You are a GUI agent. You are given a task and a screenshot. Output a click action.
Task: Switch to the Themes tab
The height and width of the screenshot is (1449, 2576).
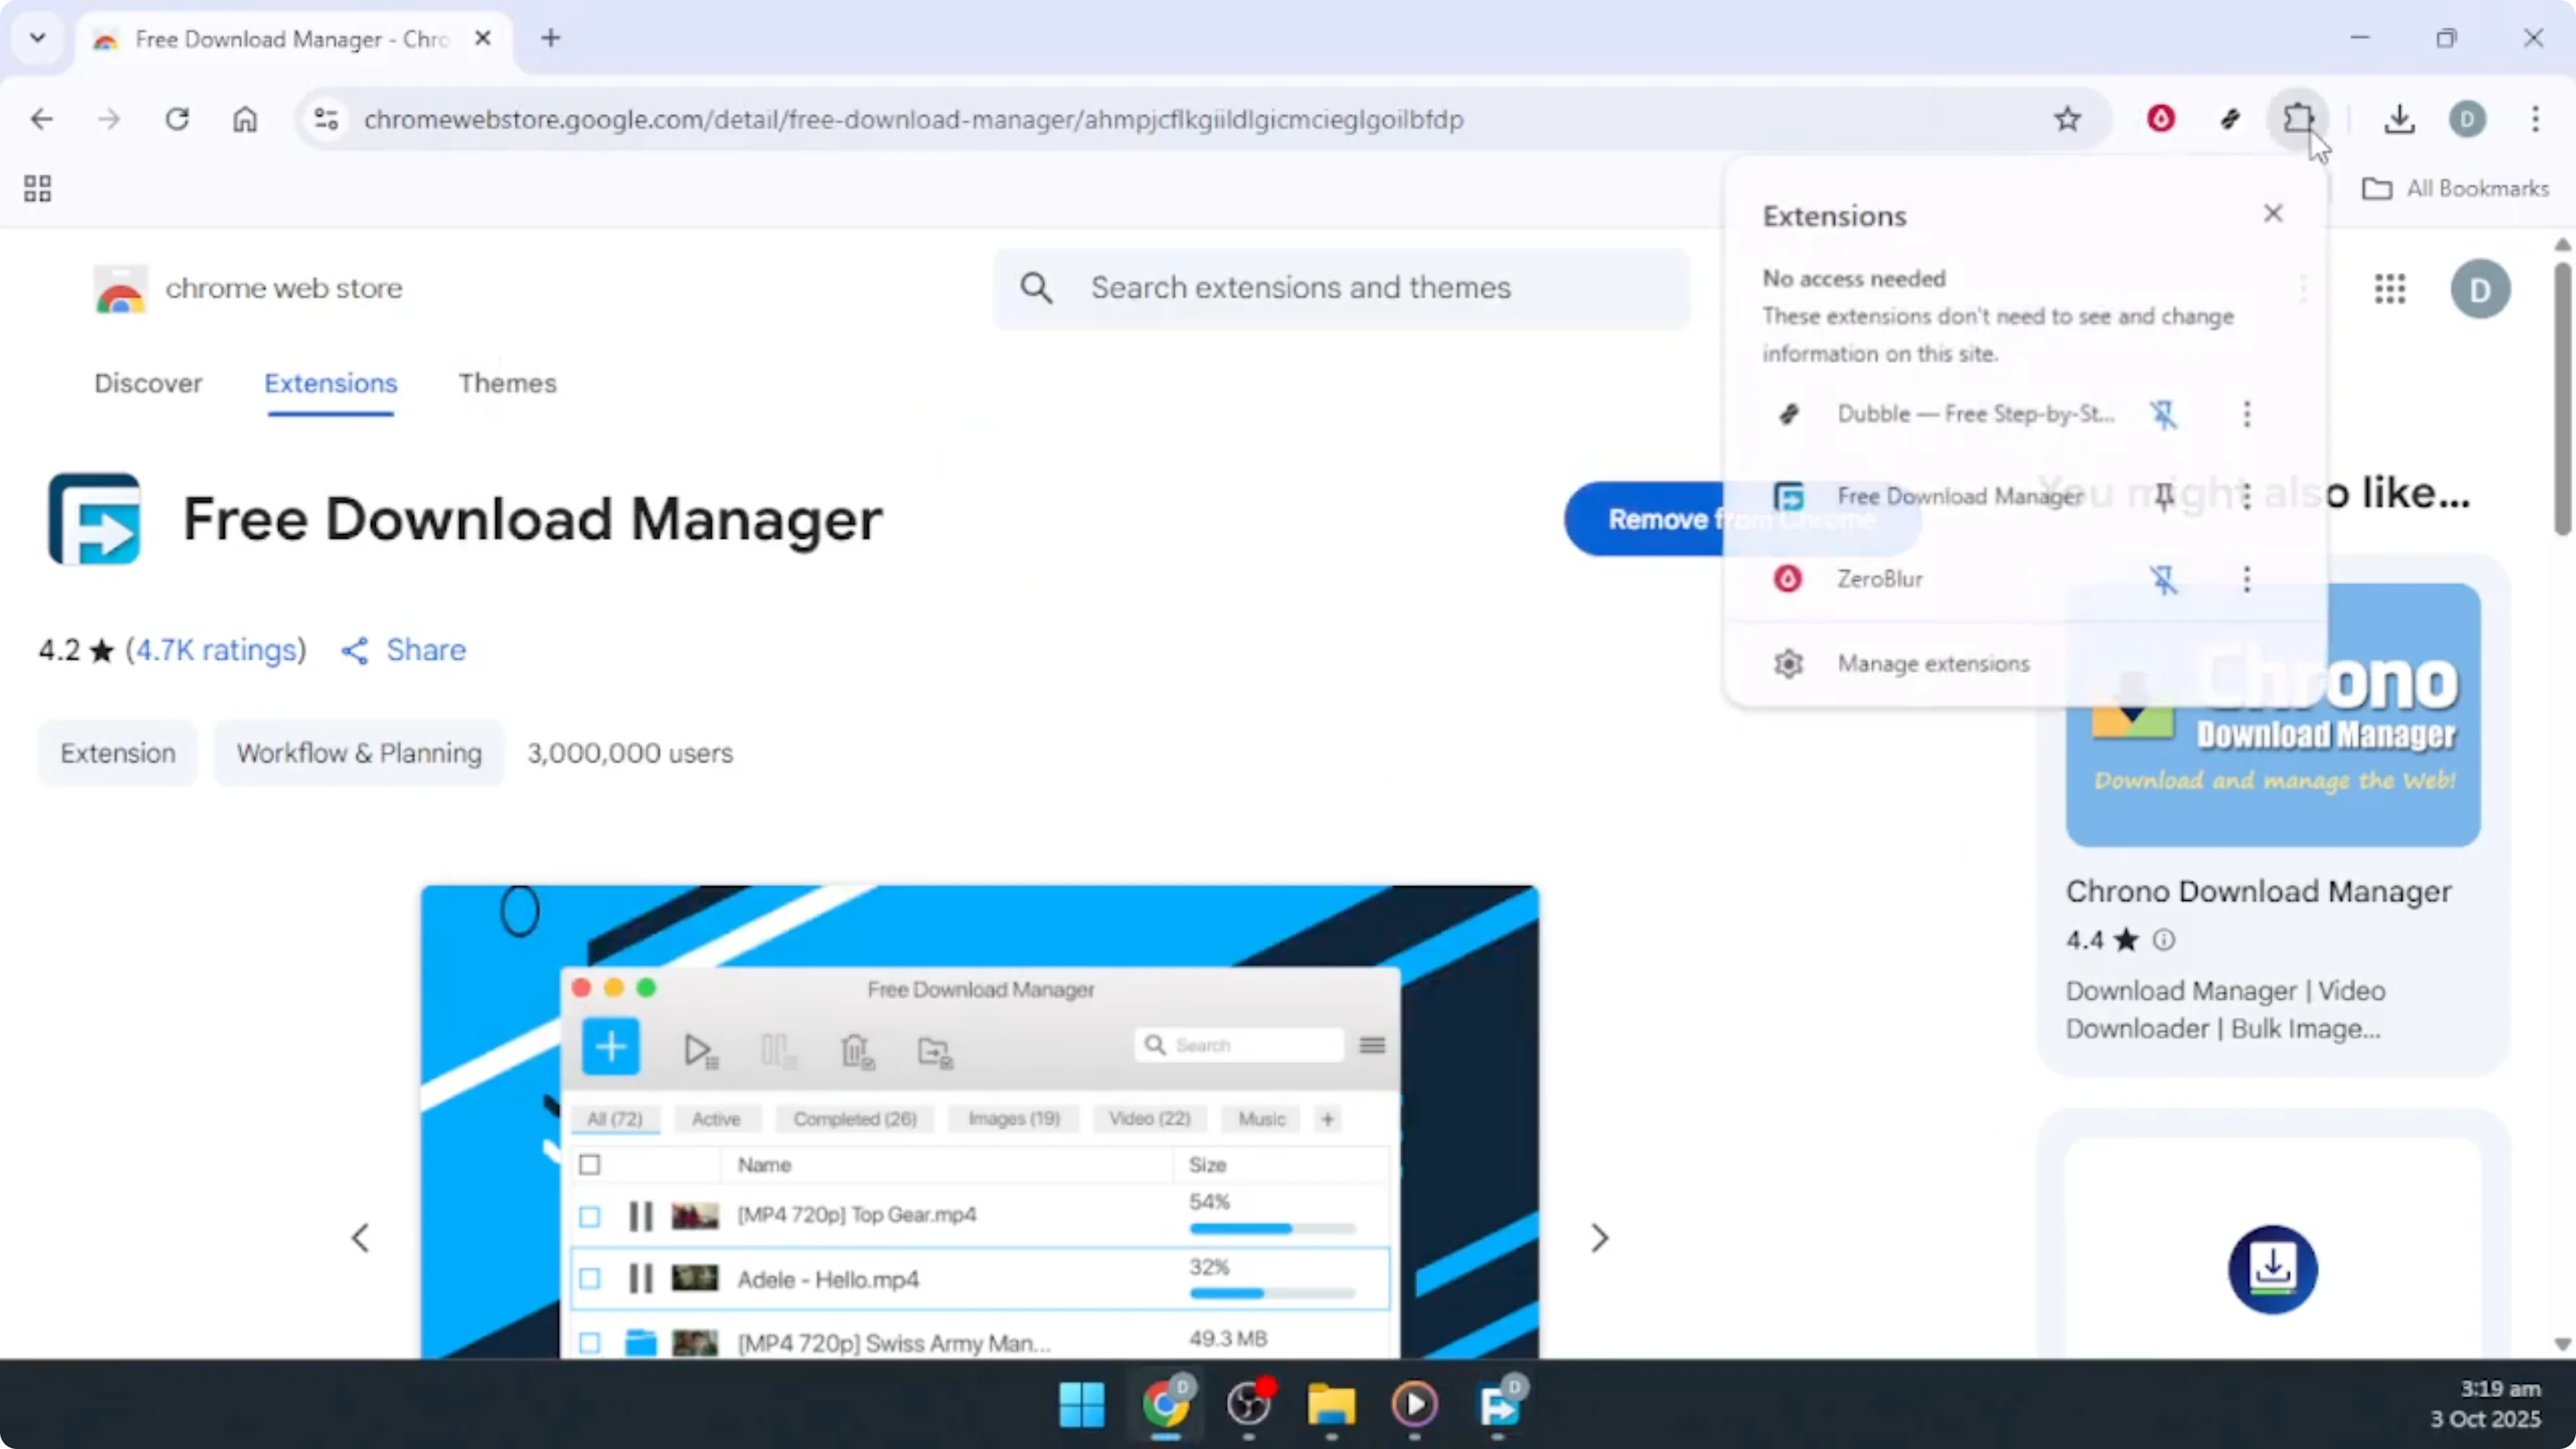point(507,383)
